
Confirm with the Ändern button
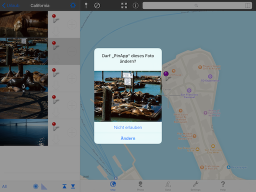click(x=128, y=138)
